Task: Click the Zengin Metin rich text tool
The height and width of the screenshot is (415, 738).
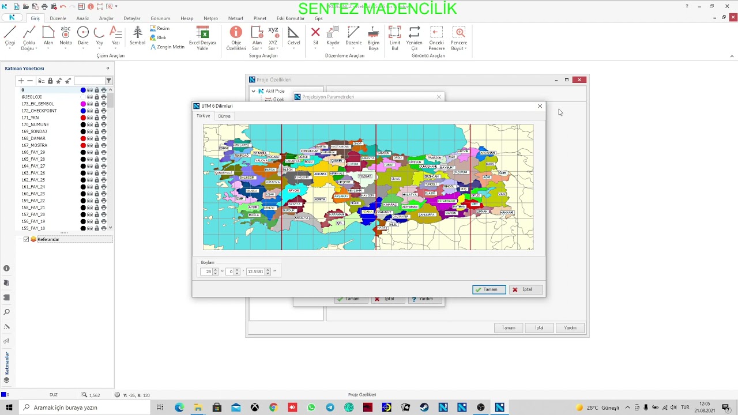Action: point(167,47)
